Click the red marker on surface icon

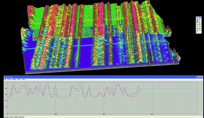pos(197,24)
